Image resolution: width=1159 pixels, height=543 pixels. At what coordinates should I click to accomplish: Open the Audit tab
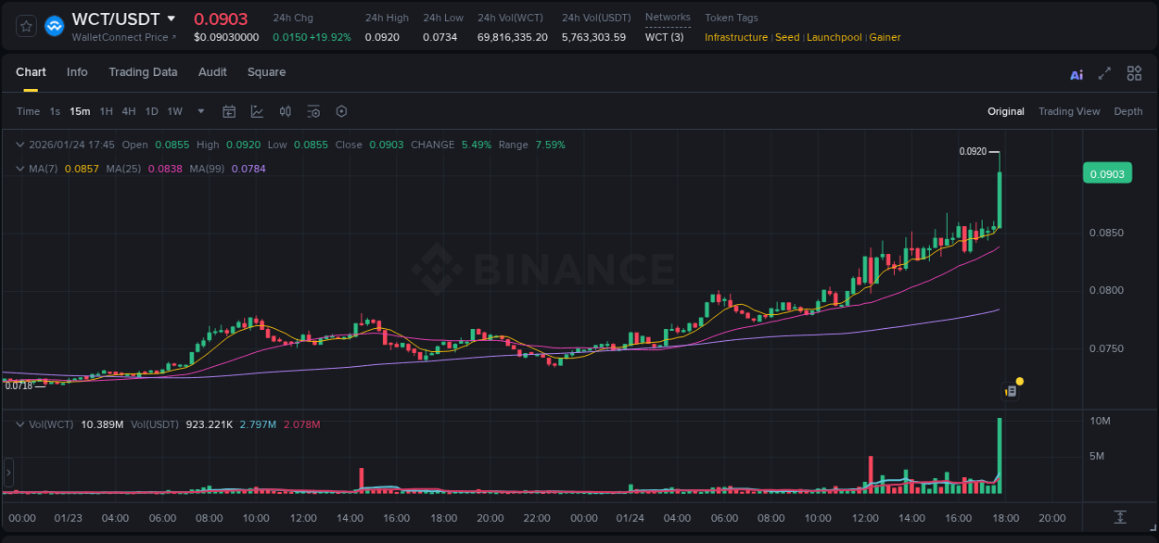212,72
